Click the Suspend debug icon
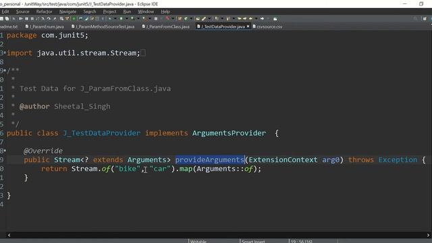The image size is (432, 243). pyautogui.click(x=27, y=18)
